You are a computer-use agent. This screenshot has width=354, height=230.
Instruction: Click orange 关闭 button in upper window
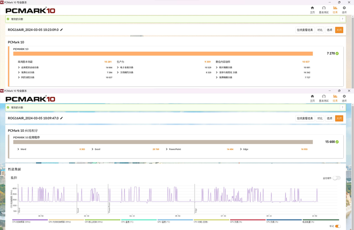[339, 30]
